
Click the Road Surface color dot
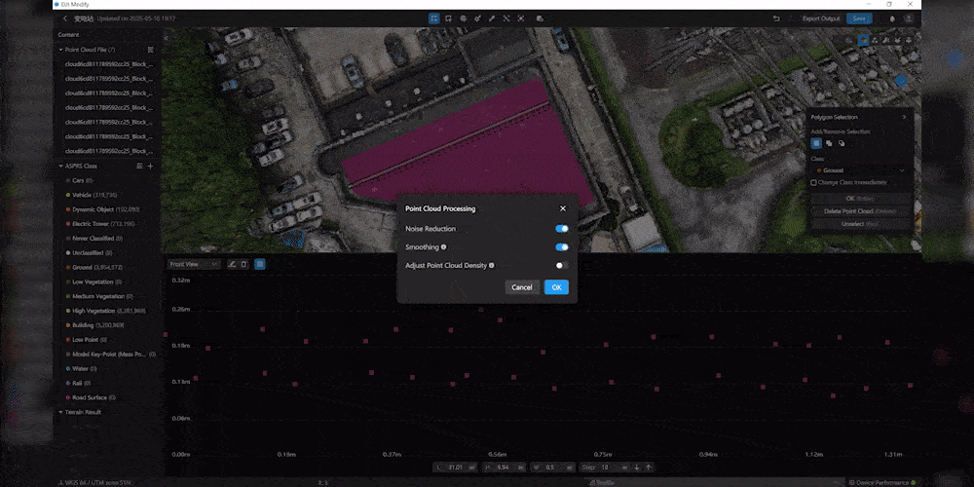click(x=68, y=397)
